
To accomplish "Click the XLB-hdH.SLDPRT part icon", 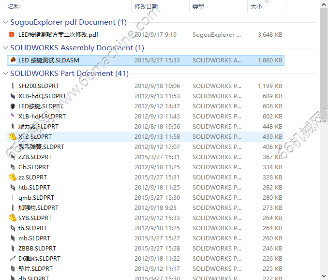I will point(13,115).
